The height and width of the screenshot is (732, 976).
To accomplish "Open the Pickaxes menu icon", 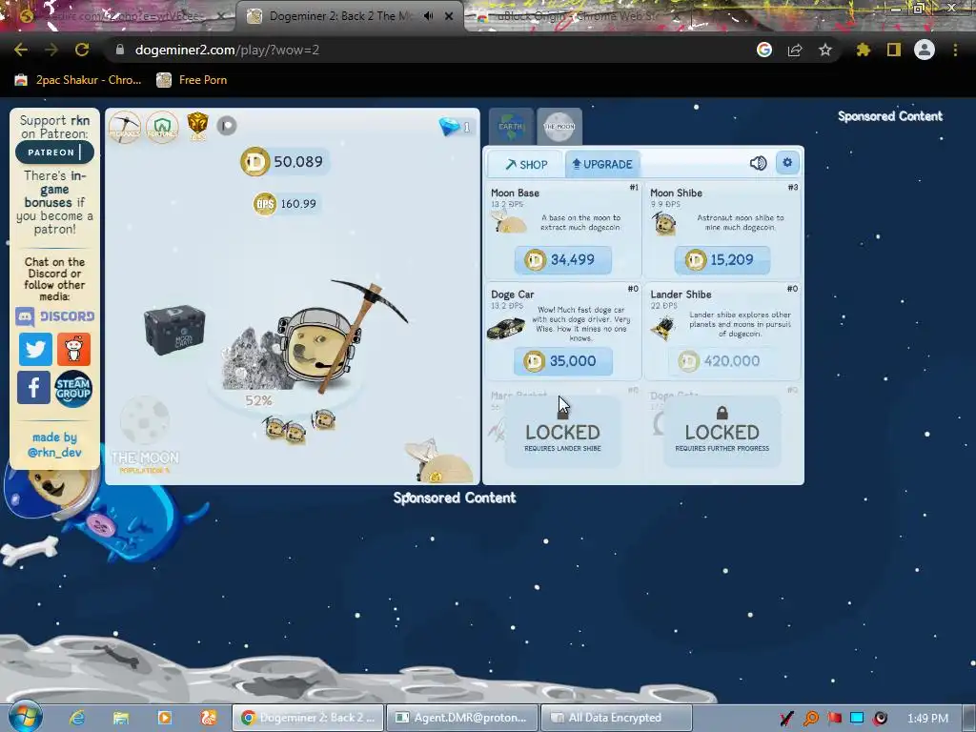I will coord(125,127).
